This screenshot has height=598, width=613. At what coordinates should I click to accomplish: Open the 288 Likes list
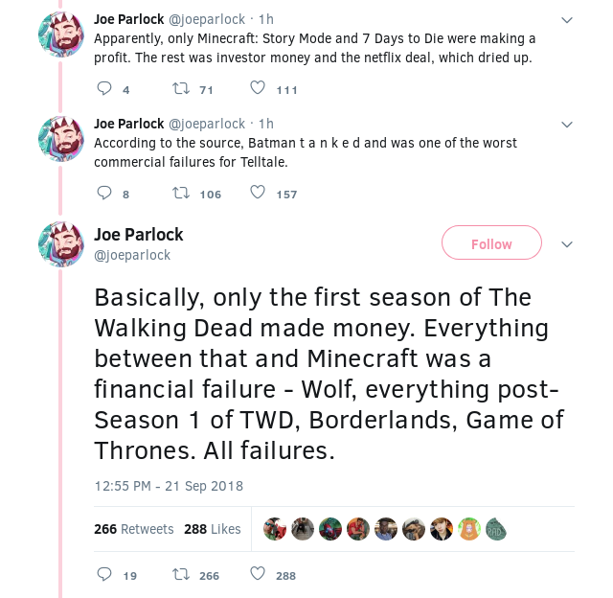click(x=213, y=529)
